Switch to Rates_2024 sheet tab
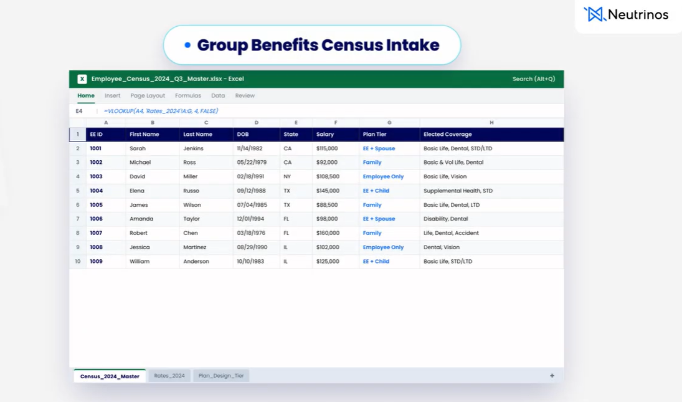This screenshot has width=682, height=402. click(169, 375)
